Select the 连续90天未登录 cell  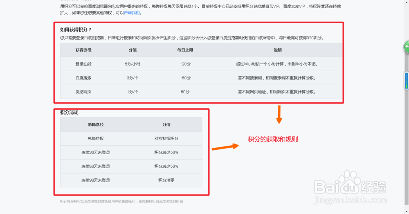pos(96,180)
